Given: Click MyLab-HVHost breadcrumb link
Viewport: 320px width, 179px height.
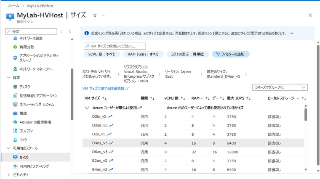Looking at the screenshot, I should (40, 6).
